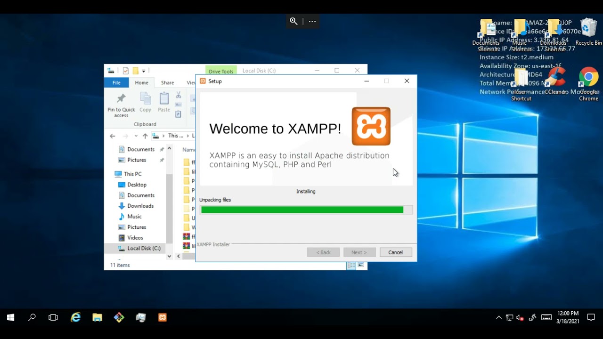603x339 pixels.
Task: Open the Windows Start menu
Action: point(10,317)
